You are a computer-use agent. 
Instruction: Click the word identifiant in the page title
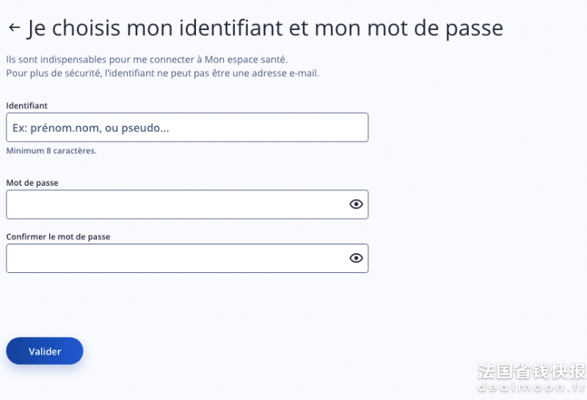pyautogui.click(x=231, y=28)
